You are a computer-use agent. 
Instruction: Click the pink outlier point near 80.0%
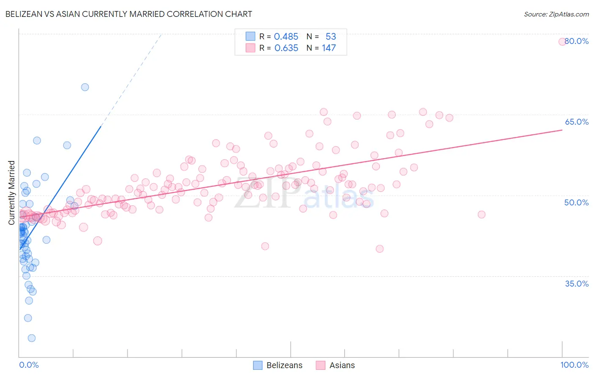[x=562, y=41]
